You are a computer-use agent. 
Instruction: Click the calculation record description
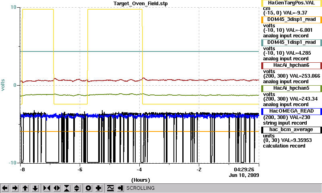(284, 146)
